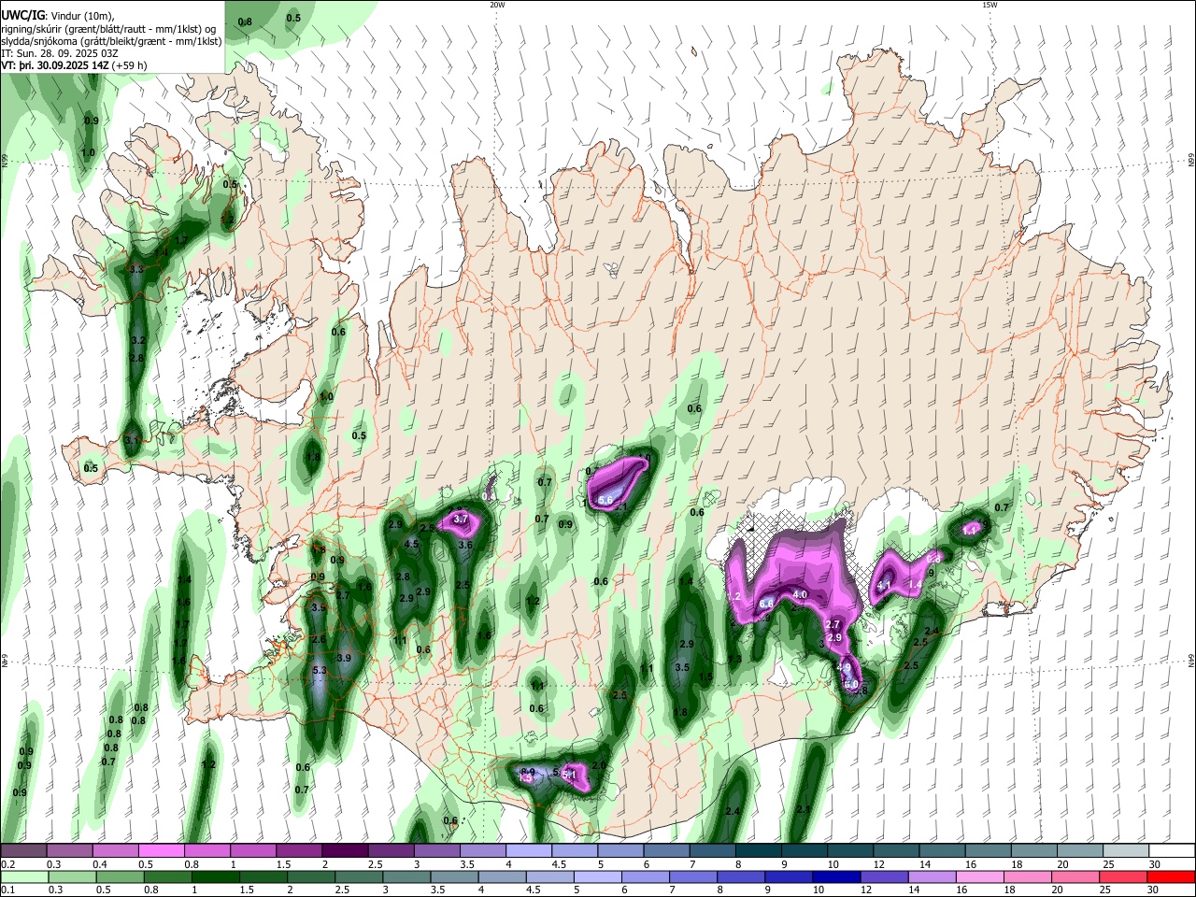The width and height of the screenshot is (1196, 897).
Task: Click the snow legend swatch between 1.5 and 2
Action: [298, 851]
